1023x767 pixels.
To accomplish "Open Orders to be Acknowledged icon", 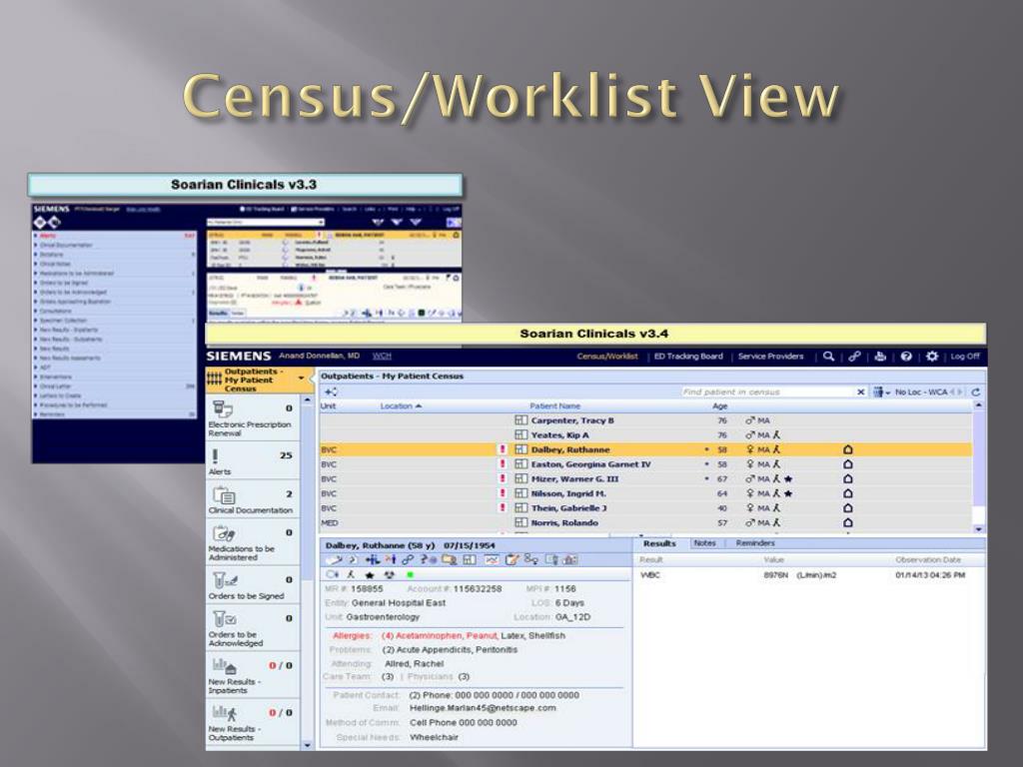I will [x=225, y=618].
